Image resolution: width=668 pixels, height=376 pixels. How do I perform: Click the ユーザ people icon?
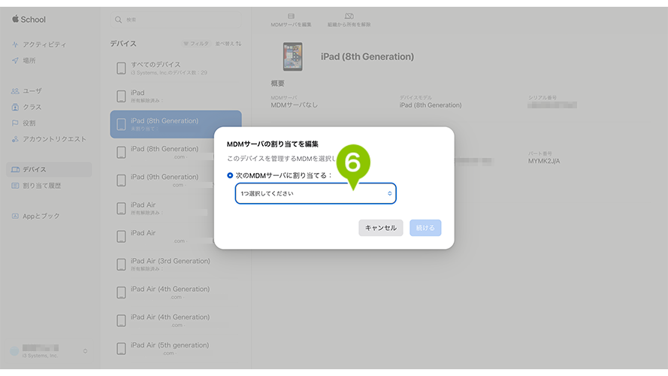click(15, 91)
